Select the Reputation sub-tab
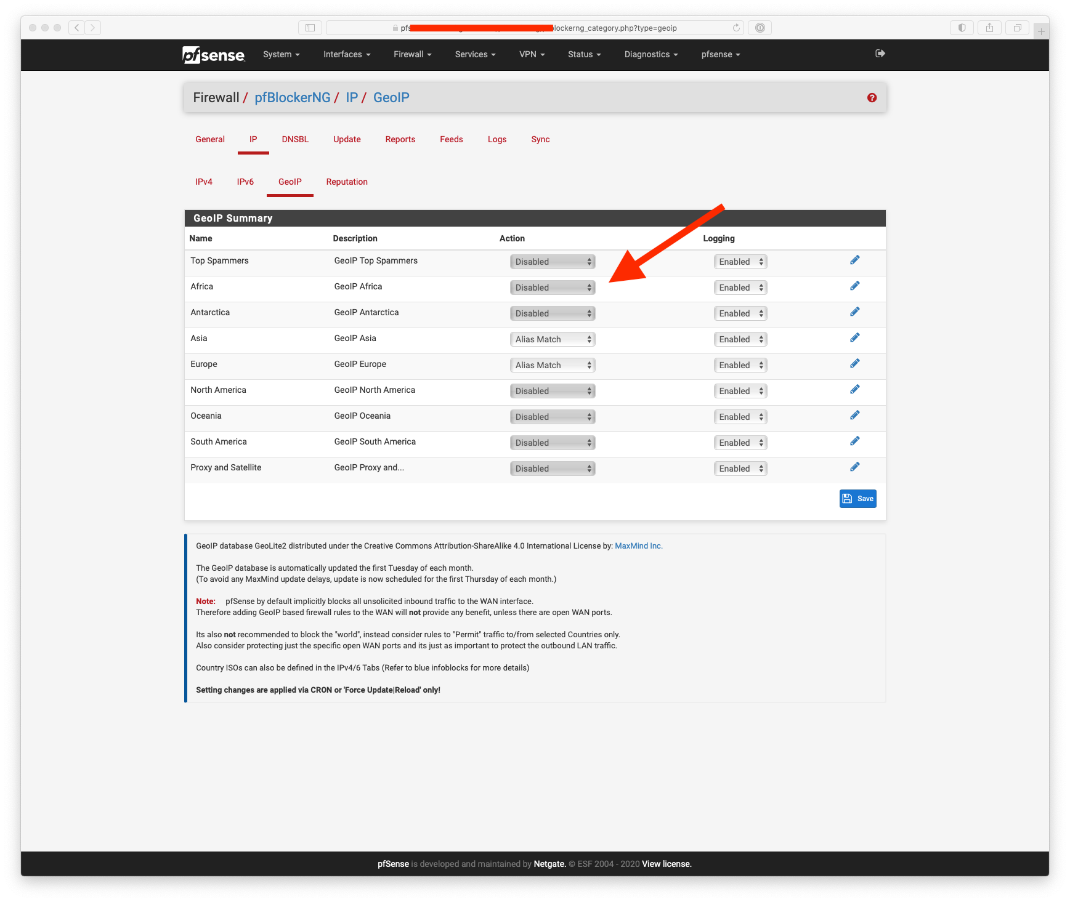Screen dimensions: 1070x902 [347, 182]
